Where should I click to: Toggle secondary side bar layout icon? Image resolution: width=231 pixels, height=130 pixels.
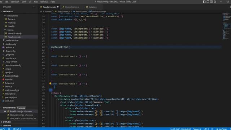coord(211,1)
